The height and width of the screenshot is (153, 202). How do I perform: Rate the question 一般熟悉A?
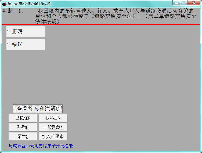point(53,127)
